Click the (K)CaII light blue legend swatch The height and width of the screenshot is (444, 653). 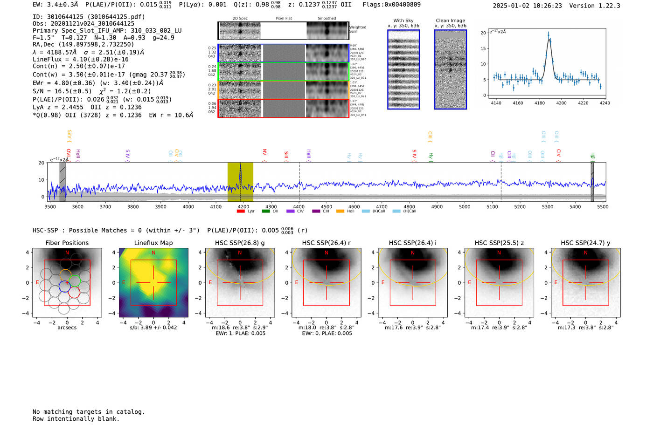[x=366, y=211]
